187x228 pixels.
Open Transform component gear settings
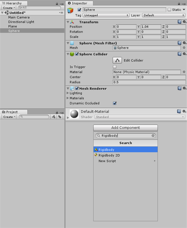[x=184, y=22]
